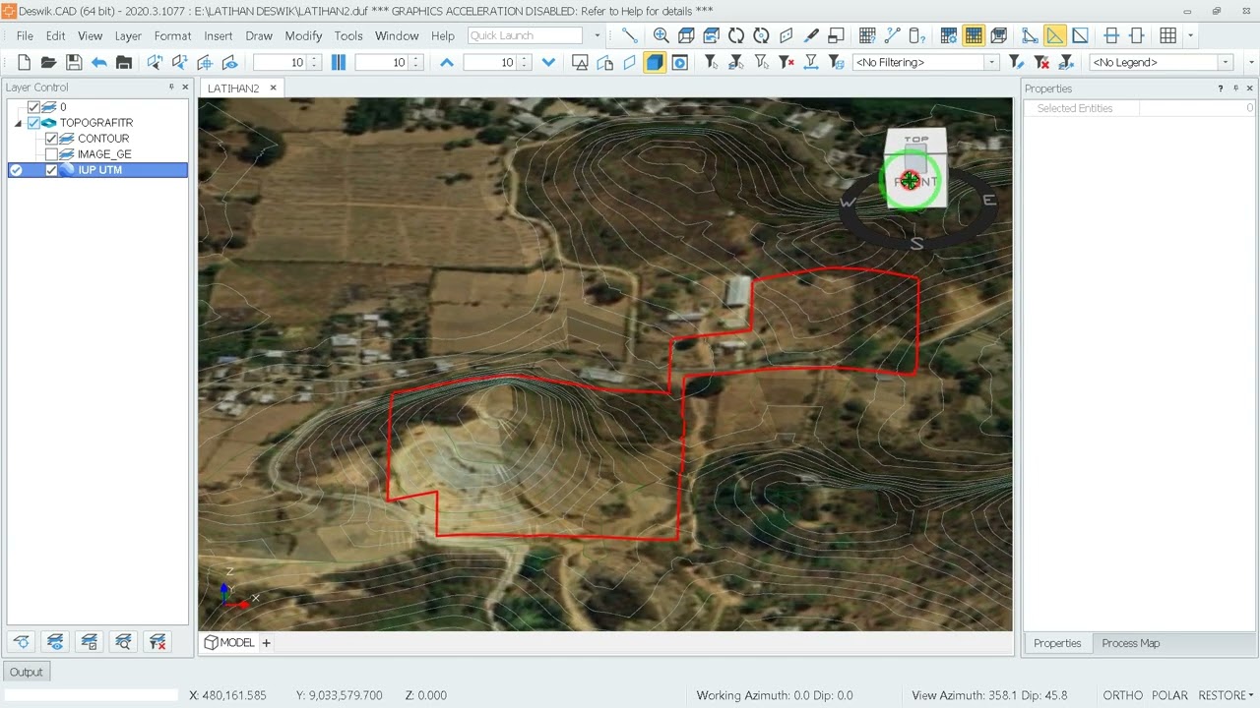Click the blue up arrow step icon

pyautogui.click(x=447, y=62)
